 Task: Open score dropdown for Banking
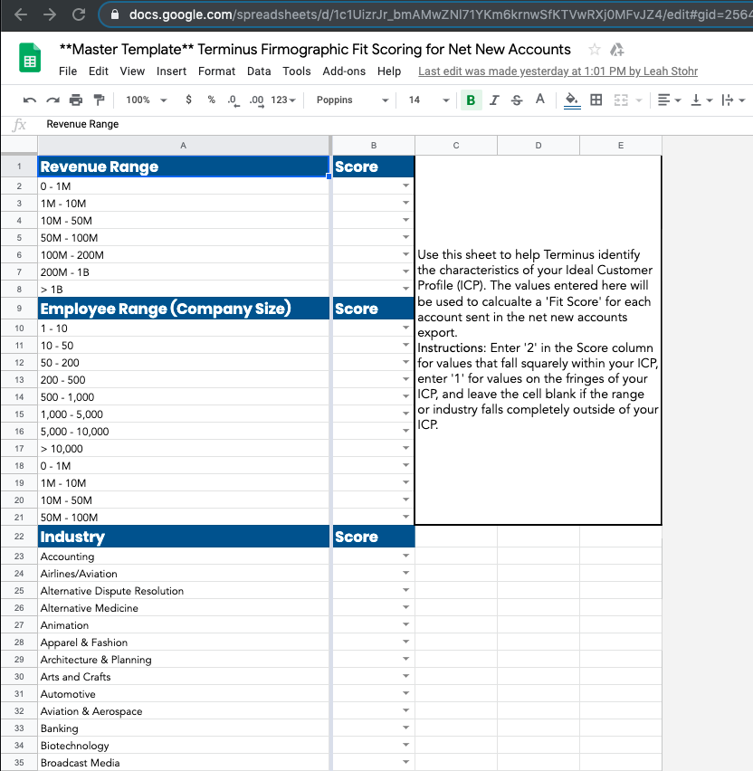click(405, 728)
